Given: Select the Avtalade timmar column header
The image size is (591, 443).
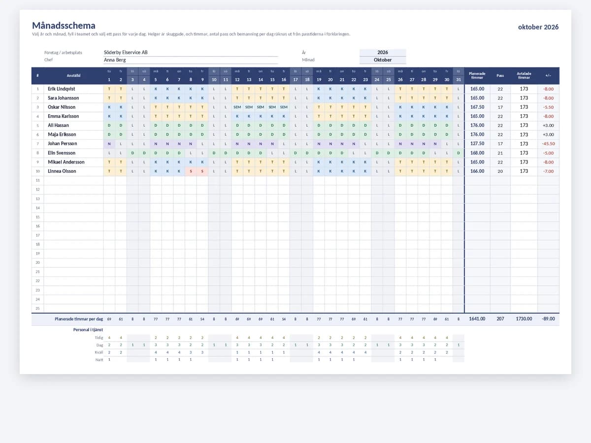Looking at the screenshot, I should click(x=524, y=75).
